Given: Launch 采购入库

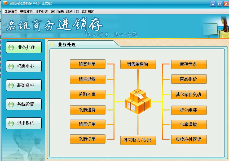Looking at the screenshot, I should (88, 94).
